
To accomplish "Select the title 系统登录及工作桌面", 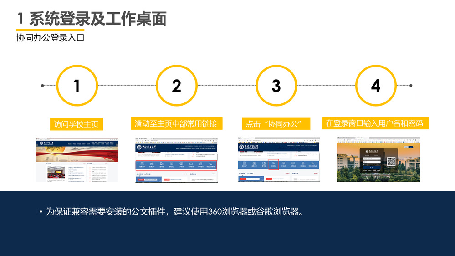I will pyautogui.click(x=97, y=19).
